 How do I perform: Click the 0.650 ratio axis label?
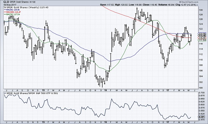click(202, 99)
